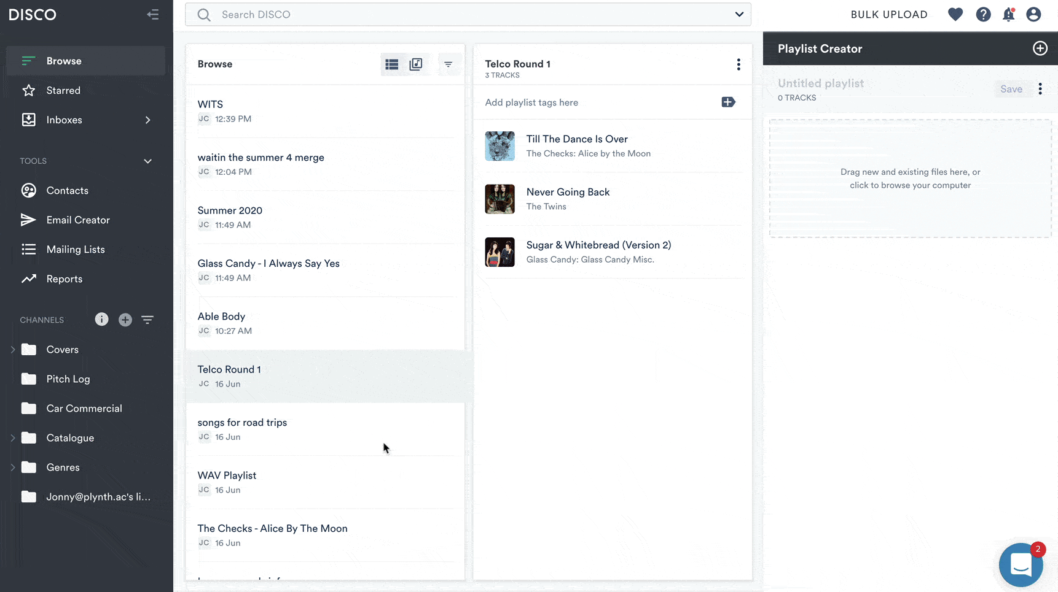The height and width of the screenshot is (592, 1058).
Task: Open Inboxes in the sidebar
Action: pos(65,120)
